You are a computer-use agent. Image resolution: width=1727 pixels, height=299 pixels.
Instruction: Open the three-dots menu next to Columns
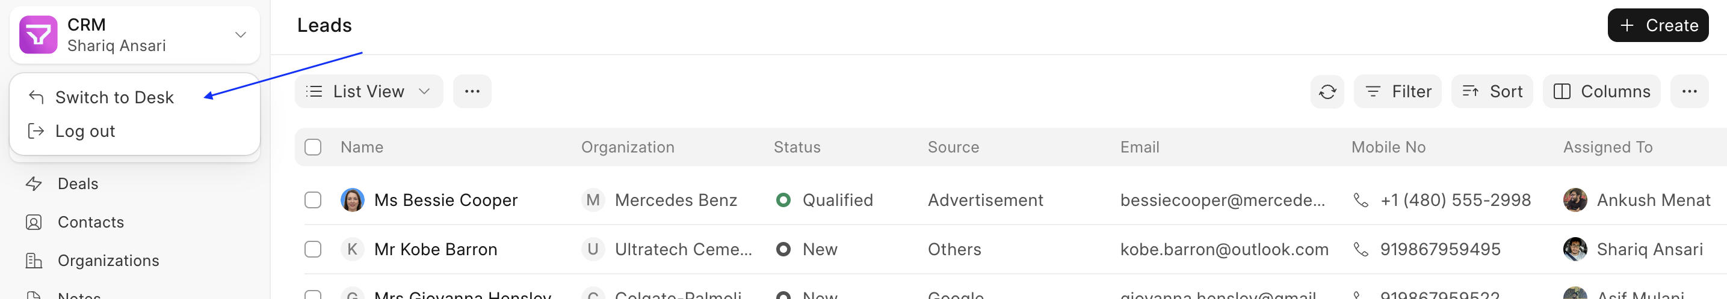tap(1688, 92)
